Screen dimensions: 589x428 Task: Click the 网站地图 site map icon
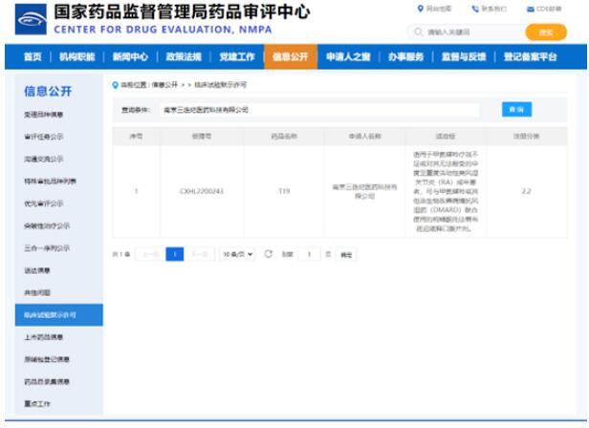pos(420,9)
